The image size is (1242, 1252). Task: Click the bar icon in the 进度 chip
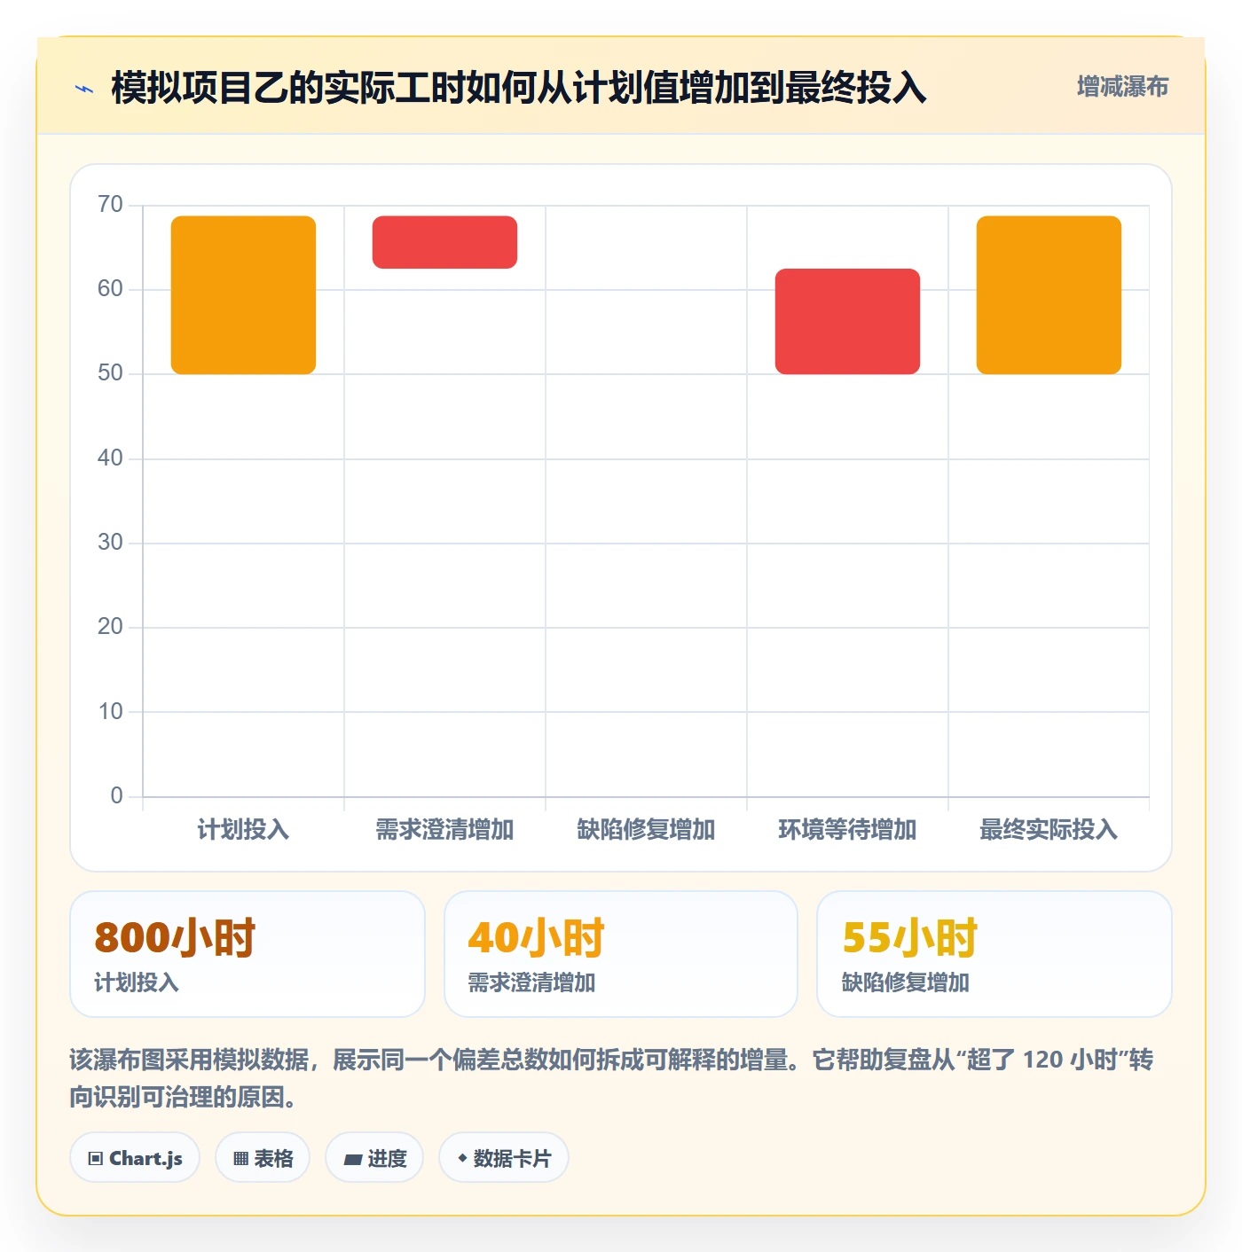(x=352, y=1159)
